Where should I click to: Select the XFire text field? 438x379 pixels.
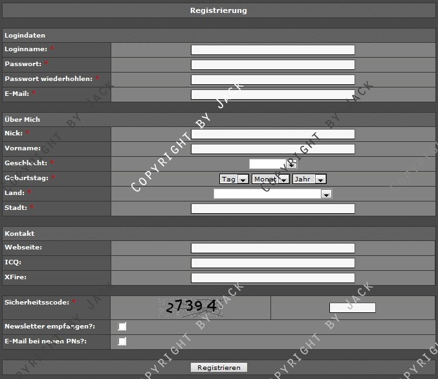(x=272, y=278)
